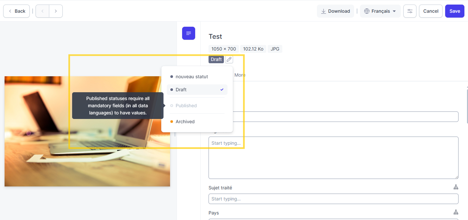This screenshot has height=220, width=468.
Task: Select the greyed-out Published status option
Action: [186, 106]
